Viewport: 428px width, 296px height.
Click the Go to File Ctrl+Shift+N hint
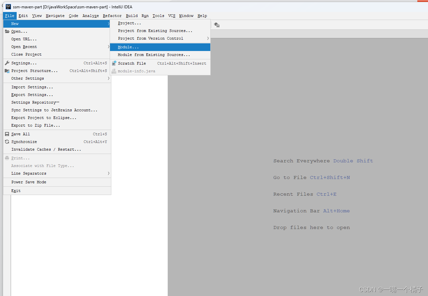pyautogui.click(x=312, y=177)
